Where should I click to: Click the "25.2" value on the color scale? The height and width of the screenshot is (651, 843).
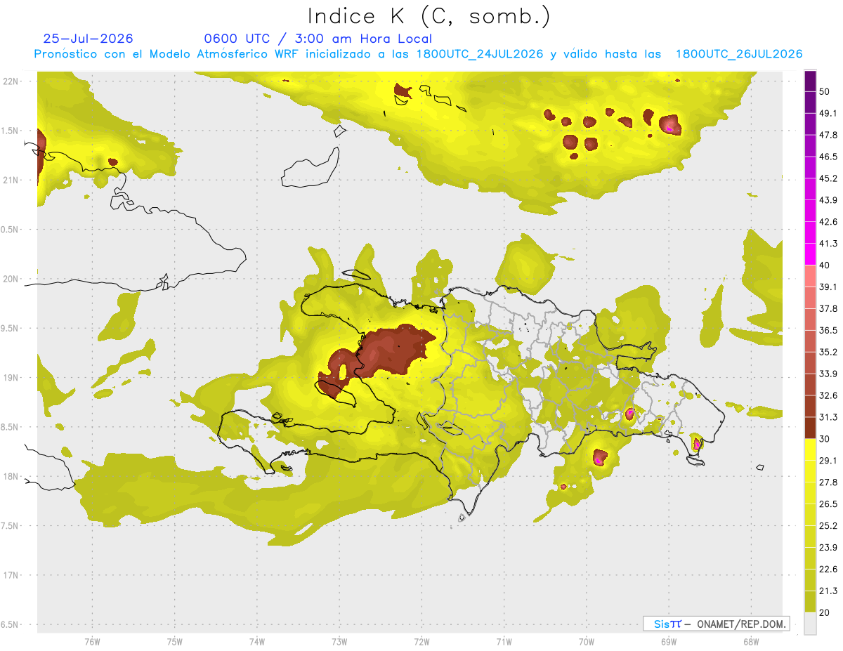point(828,526)
